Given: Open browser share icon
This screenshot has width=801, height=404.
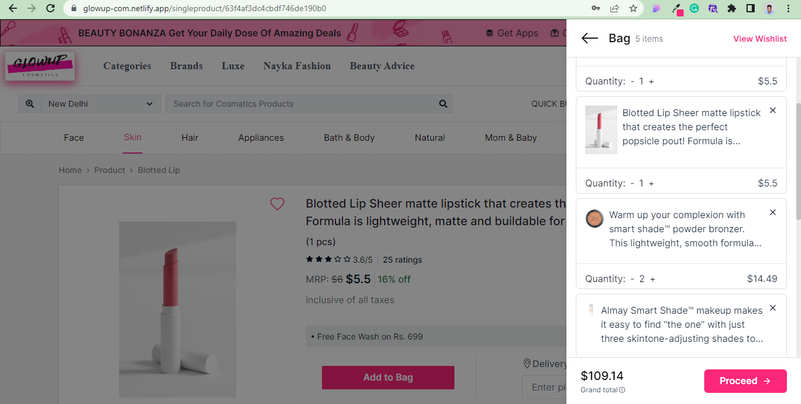Looking at the screenshot, I should click(615, 8).
